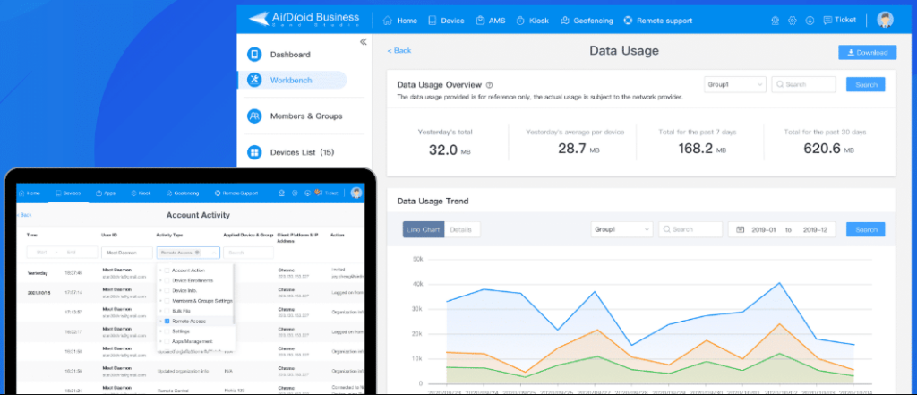This screenshot has width=917, height=395.
Task: Open the Group1 dropdown in Data Usage Overview
Action: 735,84
